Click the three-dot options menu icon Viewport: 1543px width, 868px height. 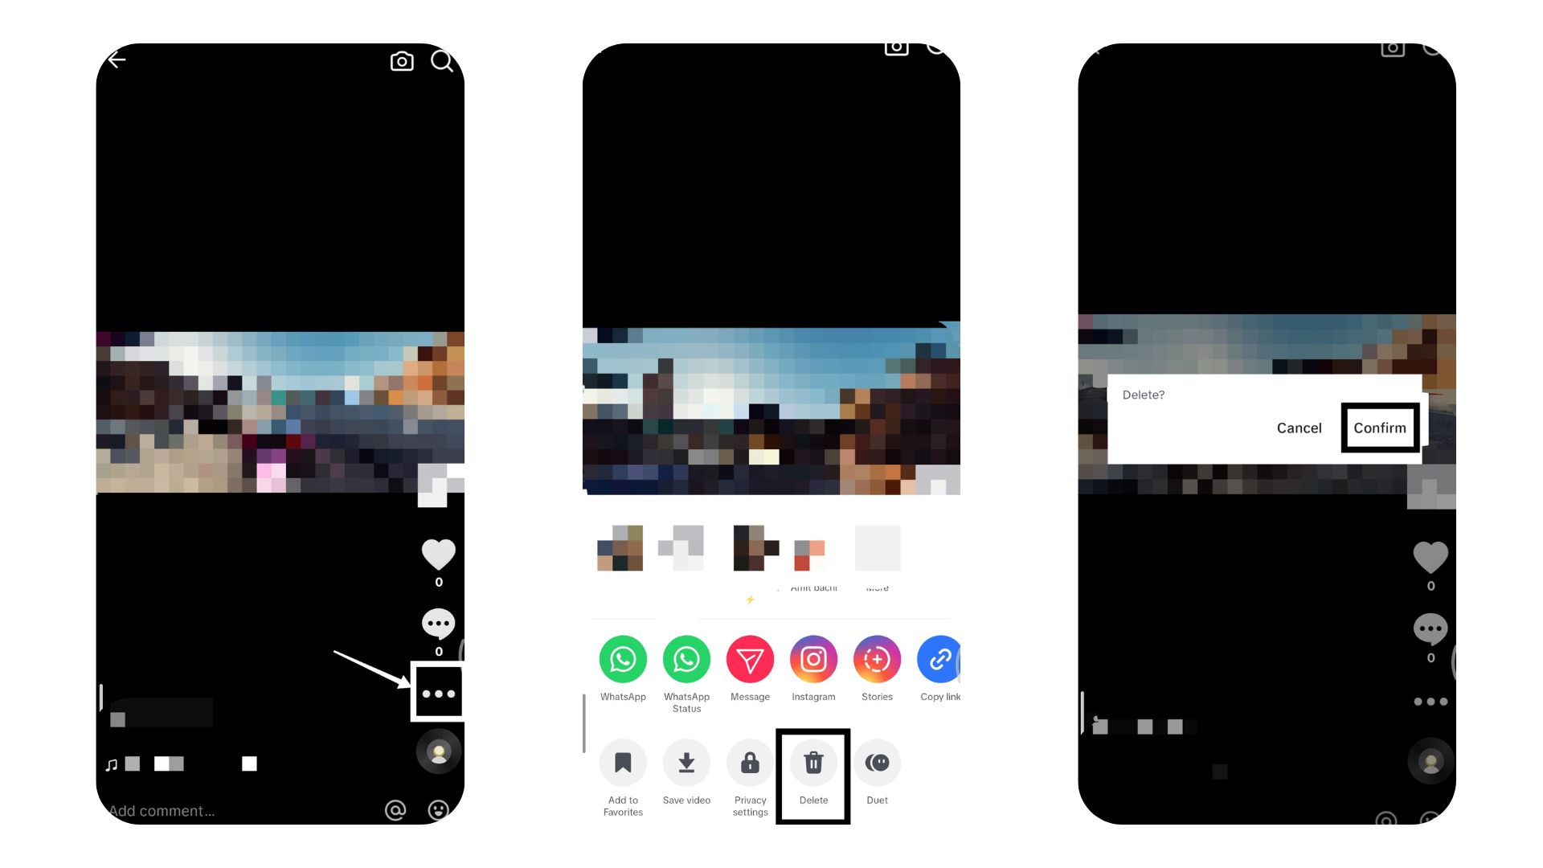pyautogui.click(x=438, y=693)
